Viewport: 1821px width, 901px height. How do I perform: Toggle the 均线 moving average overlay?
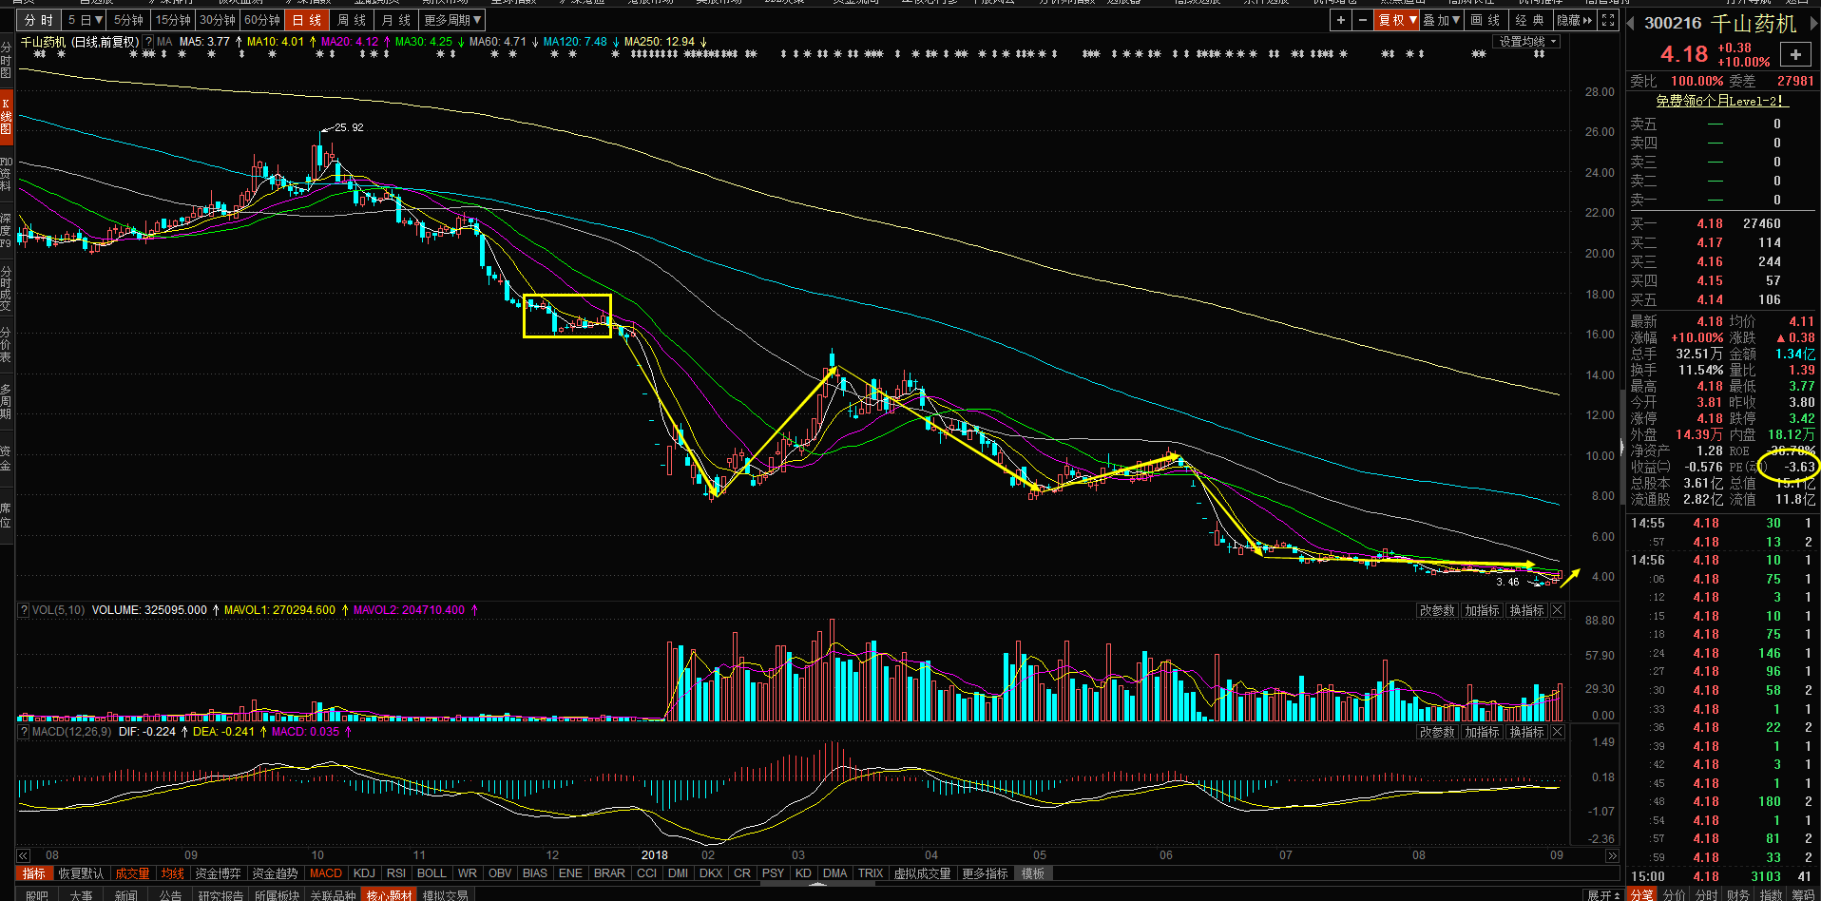(x=172, y=873)
